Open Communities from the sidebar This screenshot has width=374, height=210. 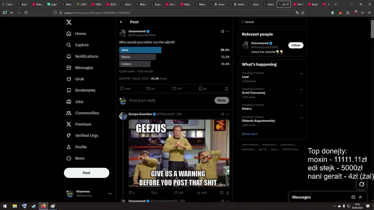click(x=83, y=113)
